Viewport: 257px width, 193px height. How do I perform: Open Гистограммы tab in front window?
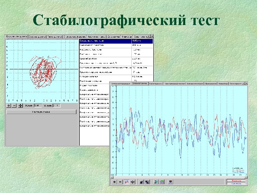(x=156, y=84)
